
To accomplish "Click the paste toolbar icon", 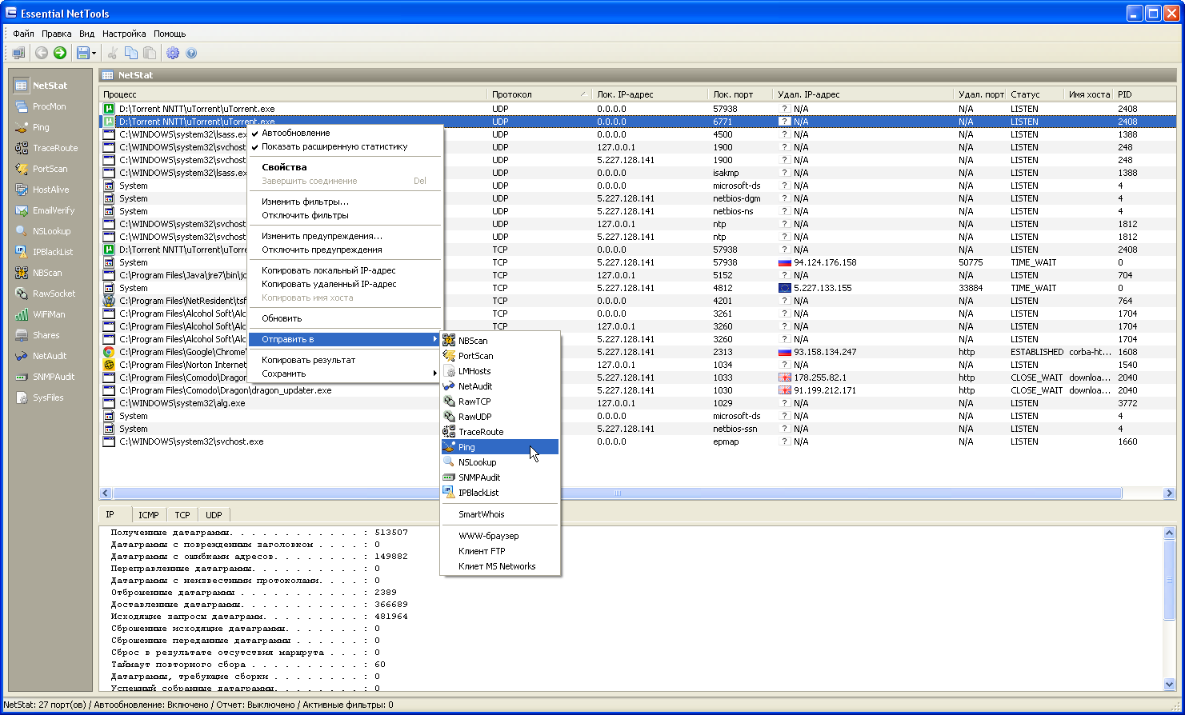I will pyautogui.click(x=150, y=53).
